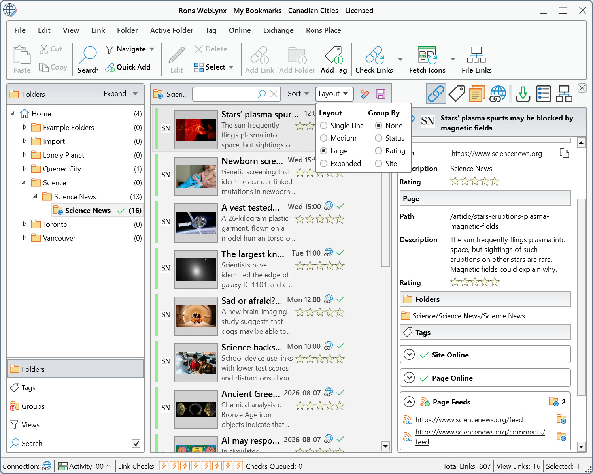Expand the Site Online section chevron

(409, 355)
